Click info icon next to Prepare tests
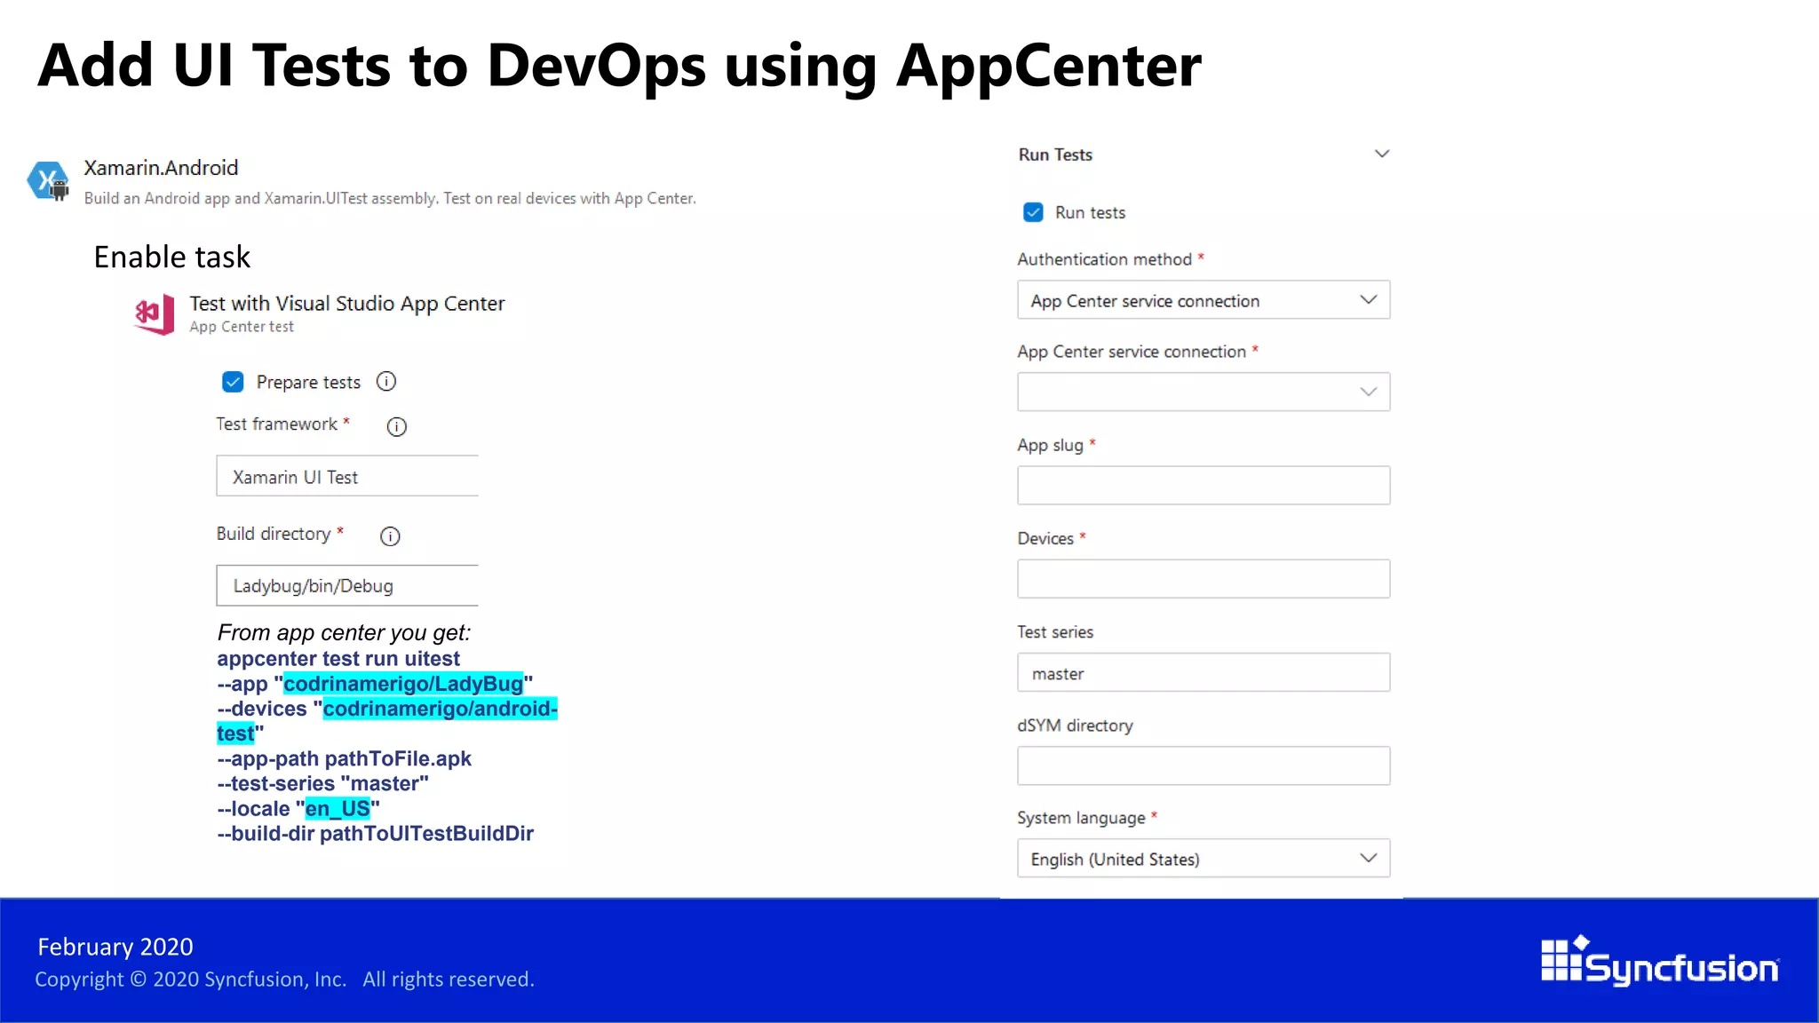The height and width of the screenshot is (1023, 1819). click(386, 382)
